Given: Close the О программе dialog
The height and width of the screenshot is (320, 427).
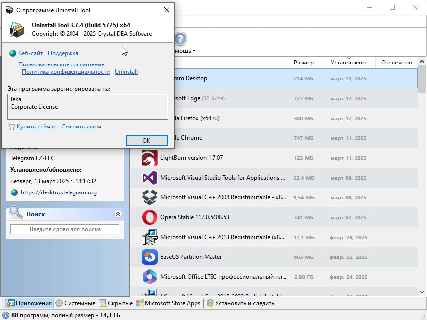Looking at the screenshot, I should point(167,10).
